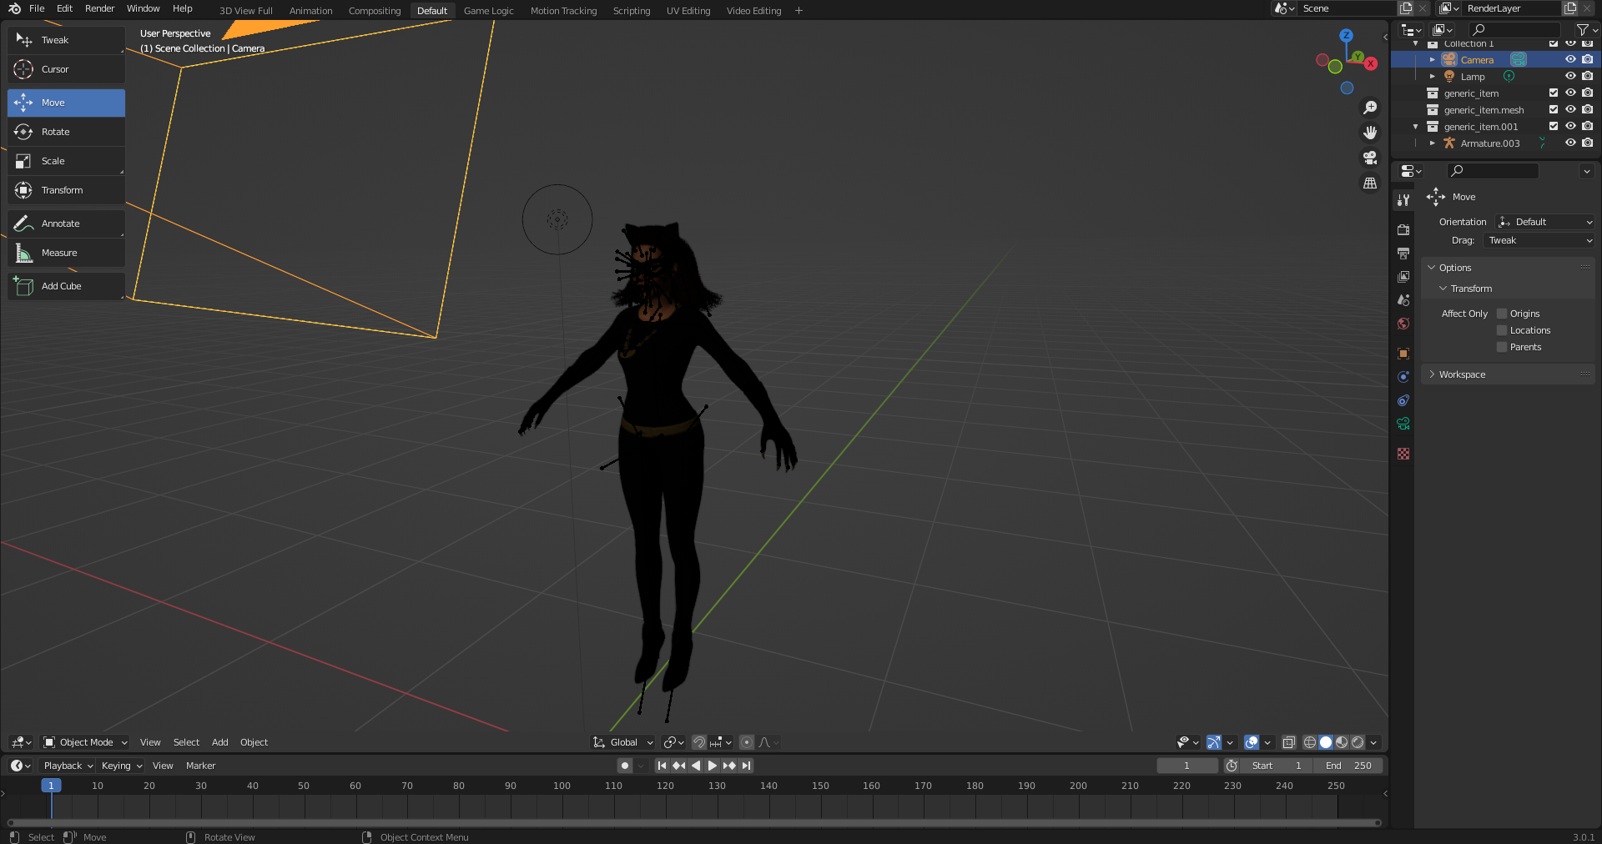
Task: Open the Object Mode dropdown
Action: click(x=85, y=742)
